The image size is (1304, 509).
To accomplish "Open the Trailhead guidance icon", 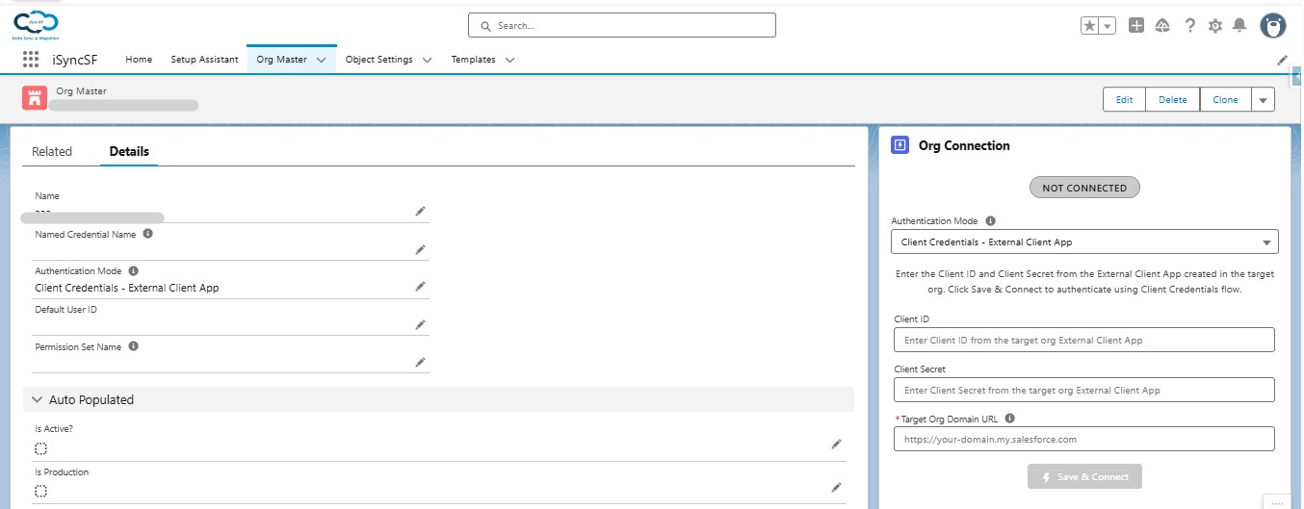I will click(x=1162, y=26).
